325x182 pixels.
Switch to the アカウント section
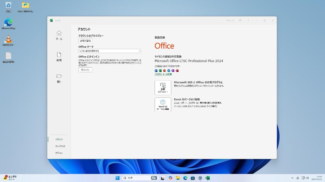pos(59,139)
